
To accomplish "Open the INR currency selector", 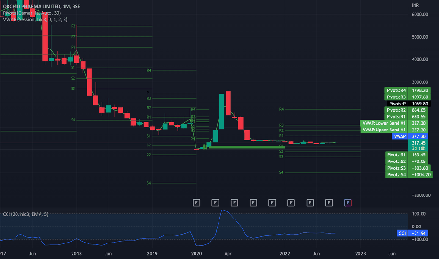I will (415, 5).
